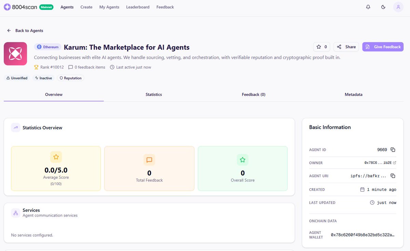Click the Inactive status badge
Image resolution: width=410 pixels, height=251 pixels.
point(44,78)
